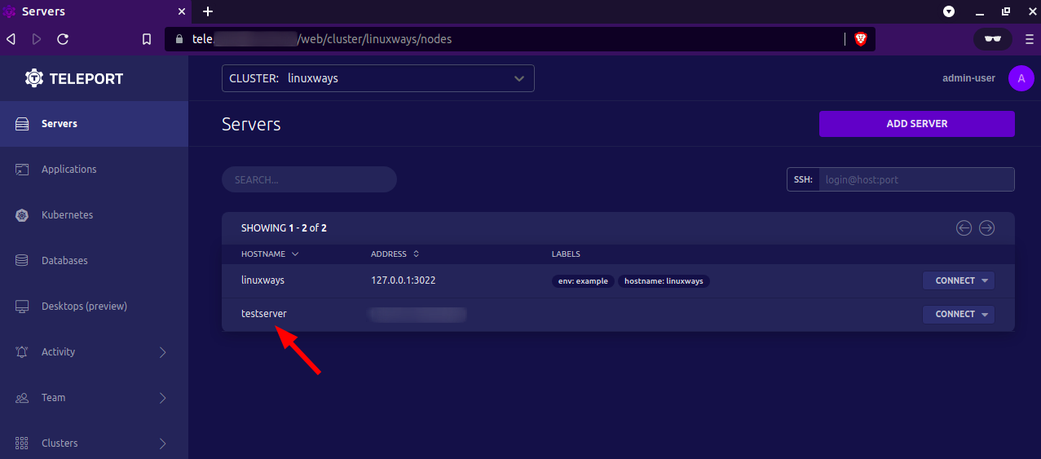Open Kubernetes in the sidebar

click(x=94, y=215)
